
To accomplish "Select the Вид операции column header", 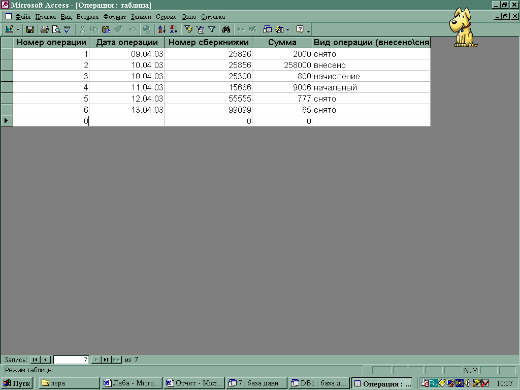I will click(x=371, y=43).
